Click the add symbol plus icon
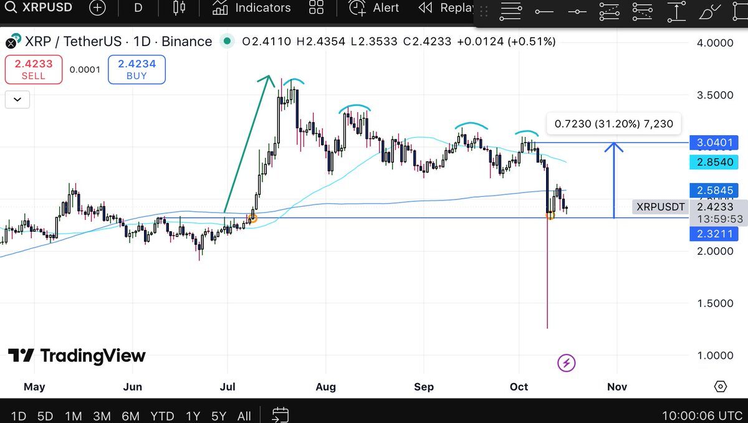This screenshot has height=423, width=748. pos(97,8)
